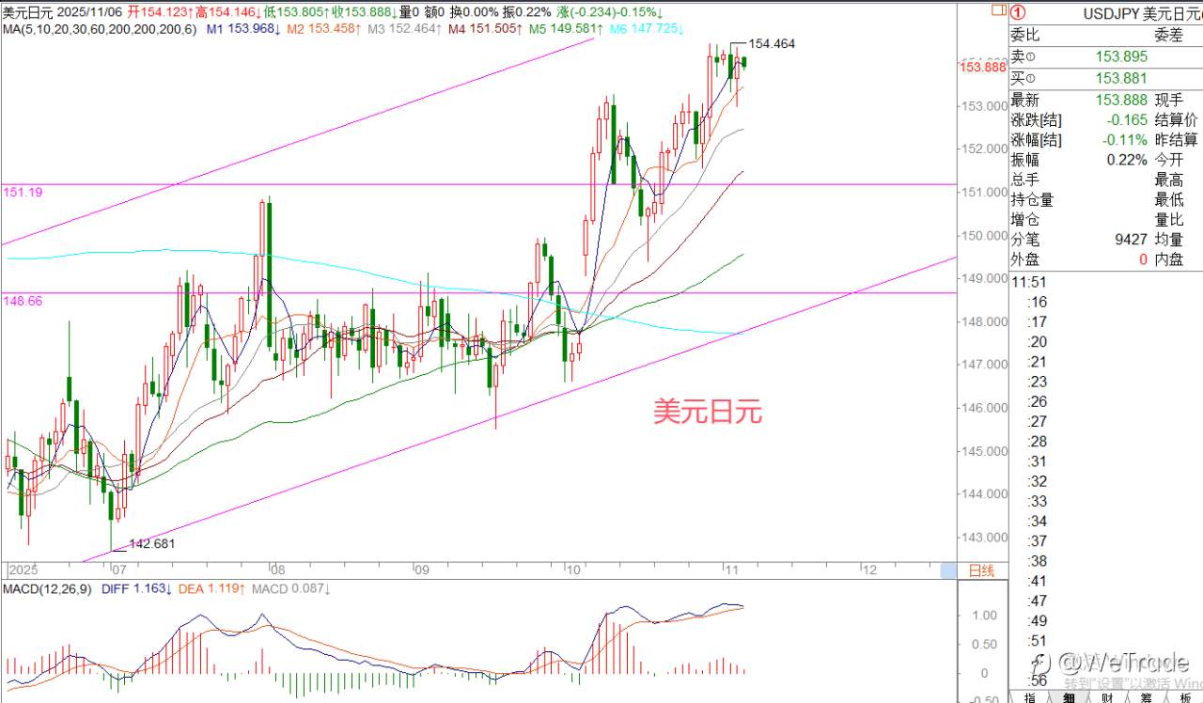Click the M3 152.464 moving average value
This screenshot has height=703, width=1203.
pyautogui.click(x=404, y=30)
